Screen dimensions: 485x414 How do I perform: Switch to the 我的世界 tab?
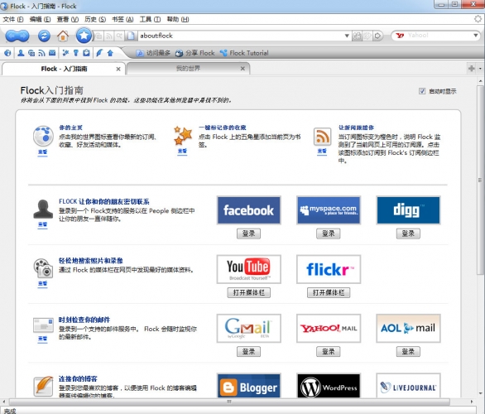(188, 69)
